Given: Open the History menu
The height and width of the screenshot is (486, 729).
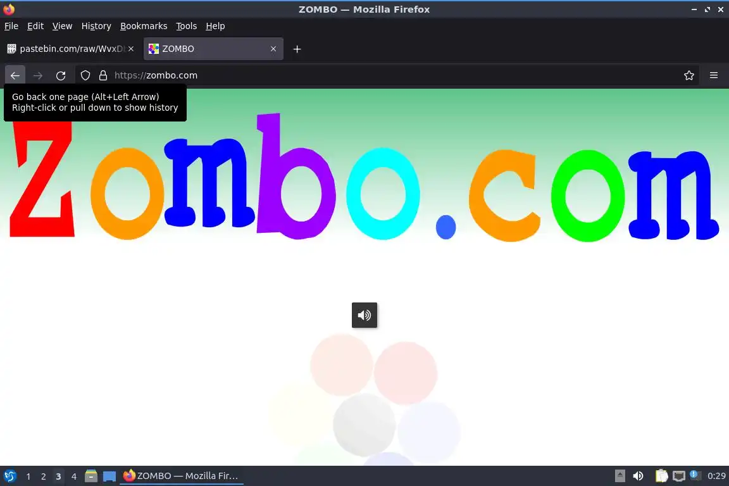Looking at the screenshot, I should coord(96,26).
